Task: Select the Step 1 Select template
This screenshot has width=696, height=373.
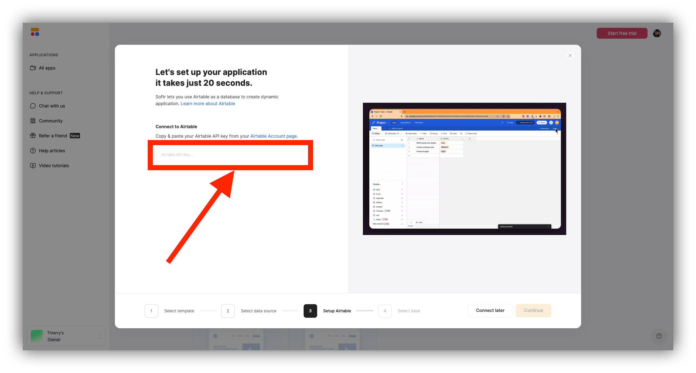Action: coord(151,310)
